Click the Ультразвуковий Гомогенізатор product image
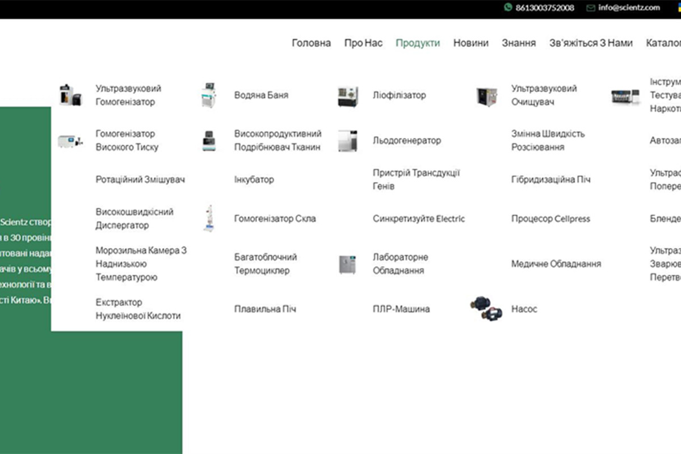 point(70,95)
